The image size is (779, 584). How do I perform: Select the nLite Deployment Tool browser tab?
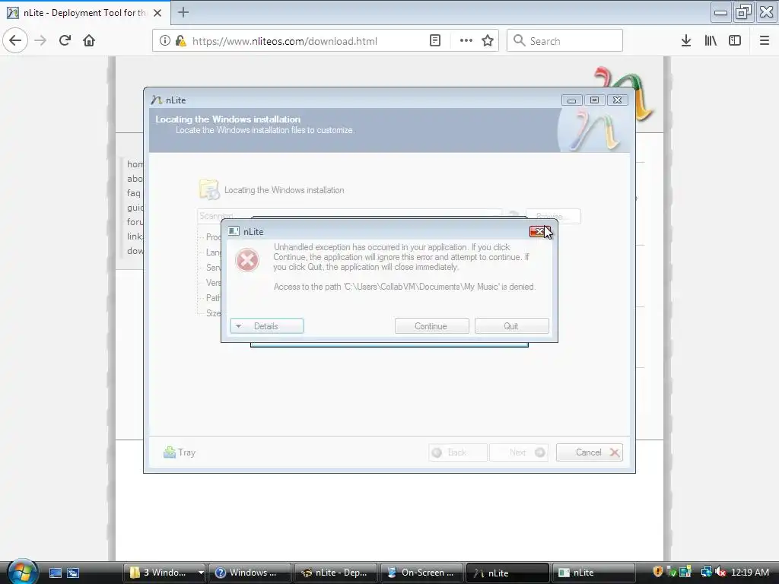(85, 13)
